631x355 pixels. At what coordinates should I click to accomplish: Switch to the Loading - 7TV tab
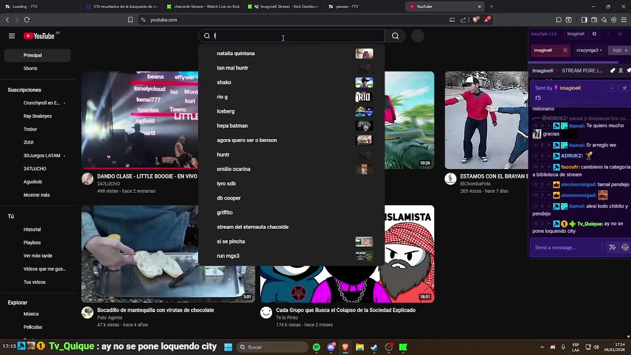point(40,6)
